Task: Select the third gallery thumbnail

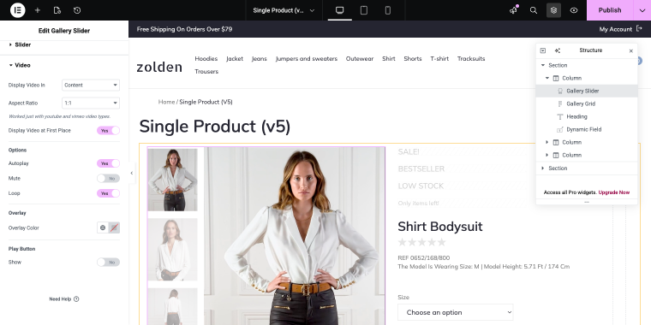Action: (172, 306)
